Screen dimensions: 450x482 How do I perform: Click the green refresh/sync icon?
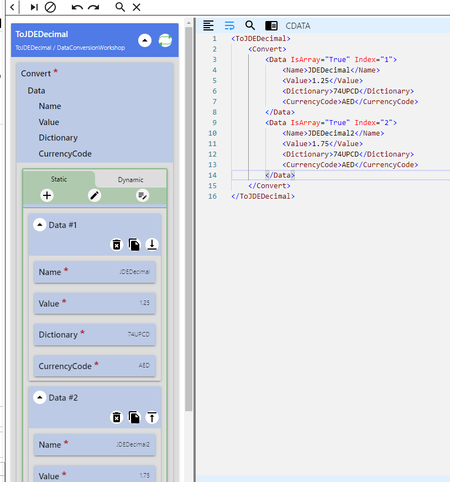pyautogui.click(x=165, y=40)
